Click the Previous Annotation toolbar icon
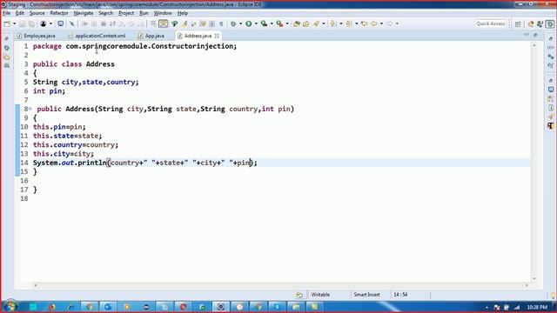557x313 pixels. click(x=349, y=23)
